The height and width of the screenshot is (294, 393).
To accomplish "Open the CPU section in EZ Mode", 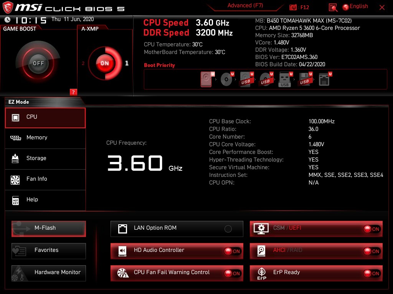I will click(x=45, y=118).
